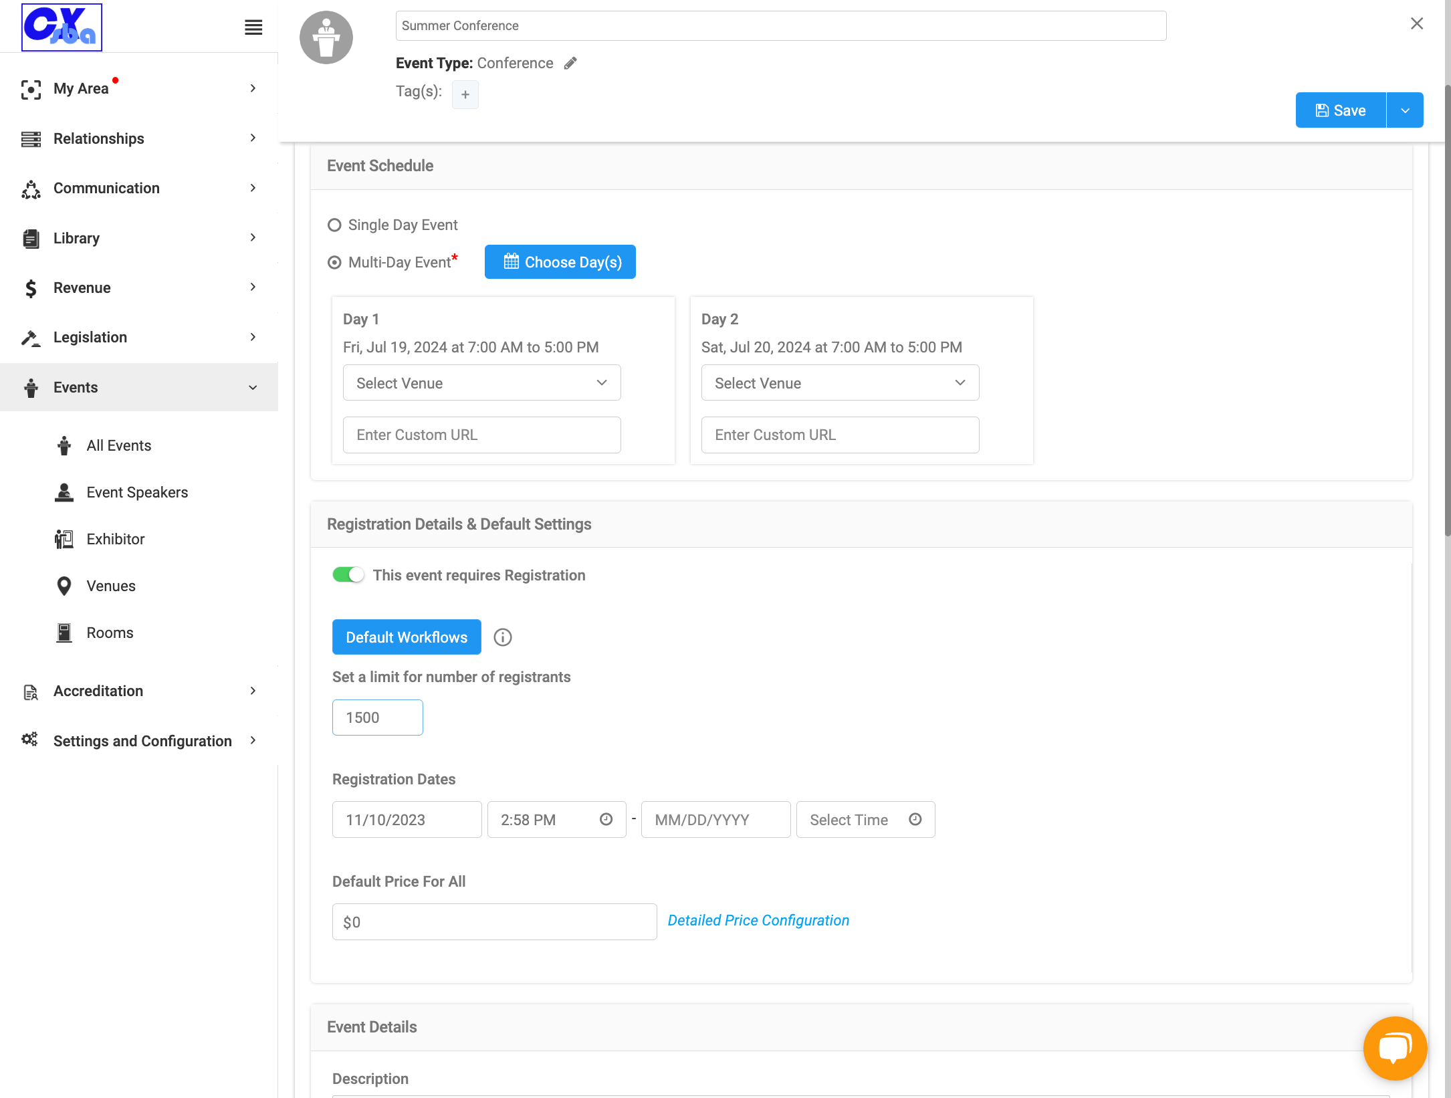Add a tag with plus icon
The height and width of the screenshot is (1098, 1451).
(x=465, y=94)
